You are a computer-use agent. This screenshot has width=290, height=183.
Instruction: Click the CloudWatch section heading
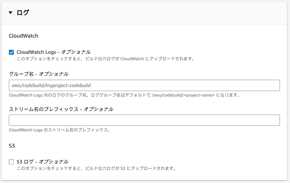[23, 36]
